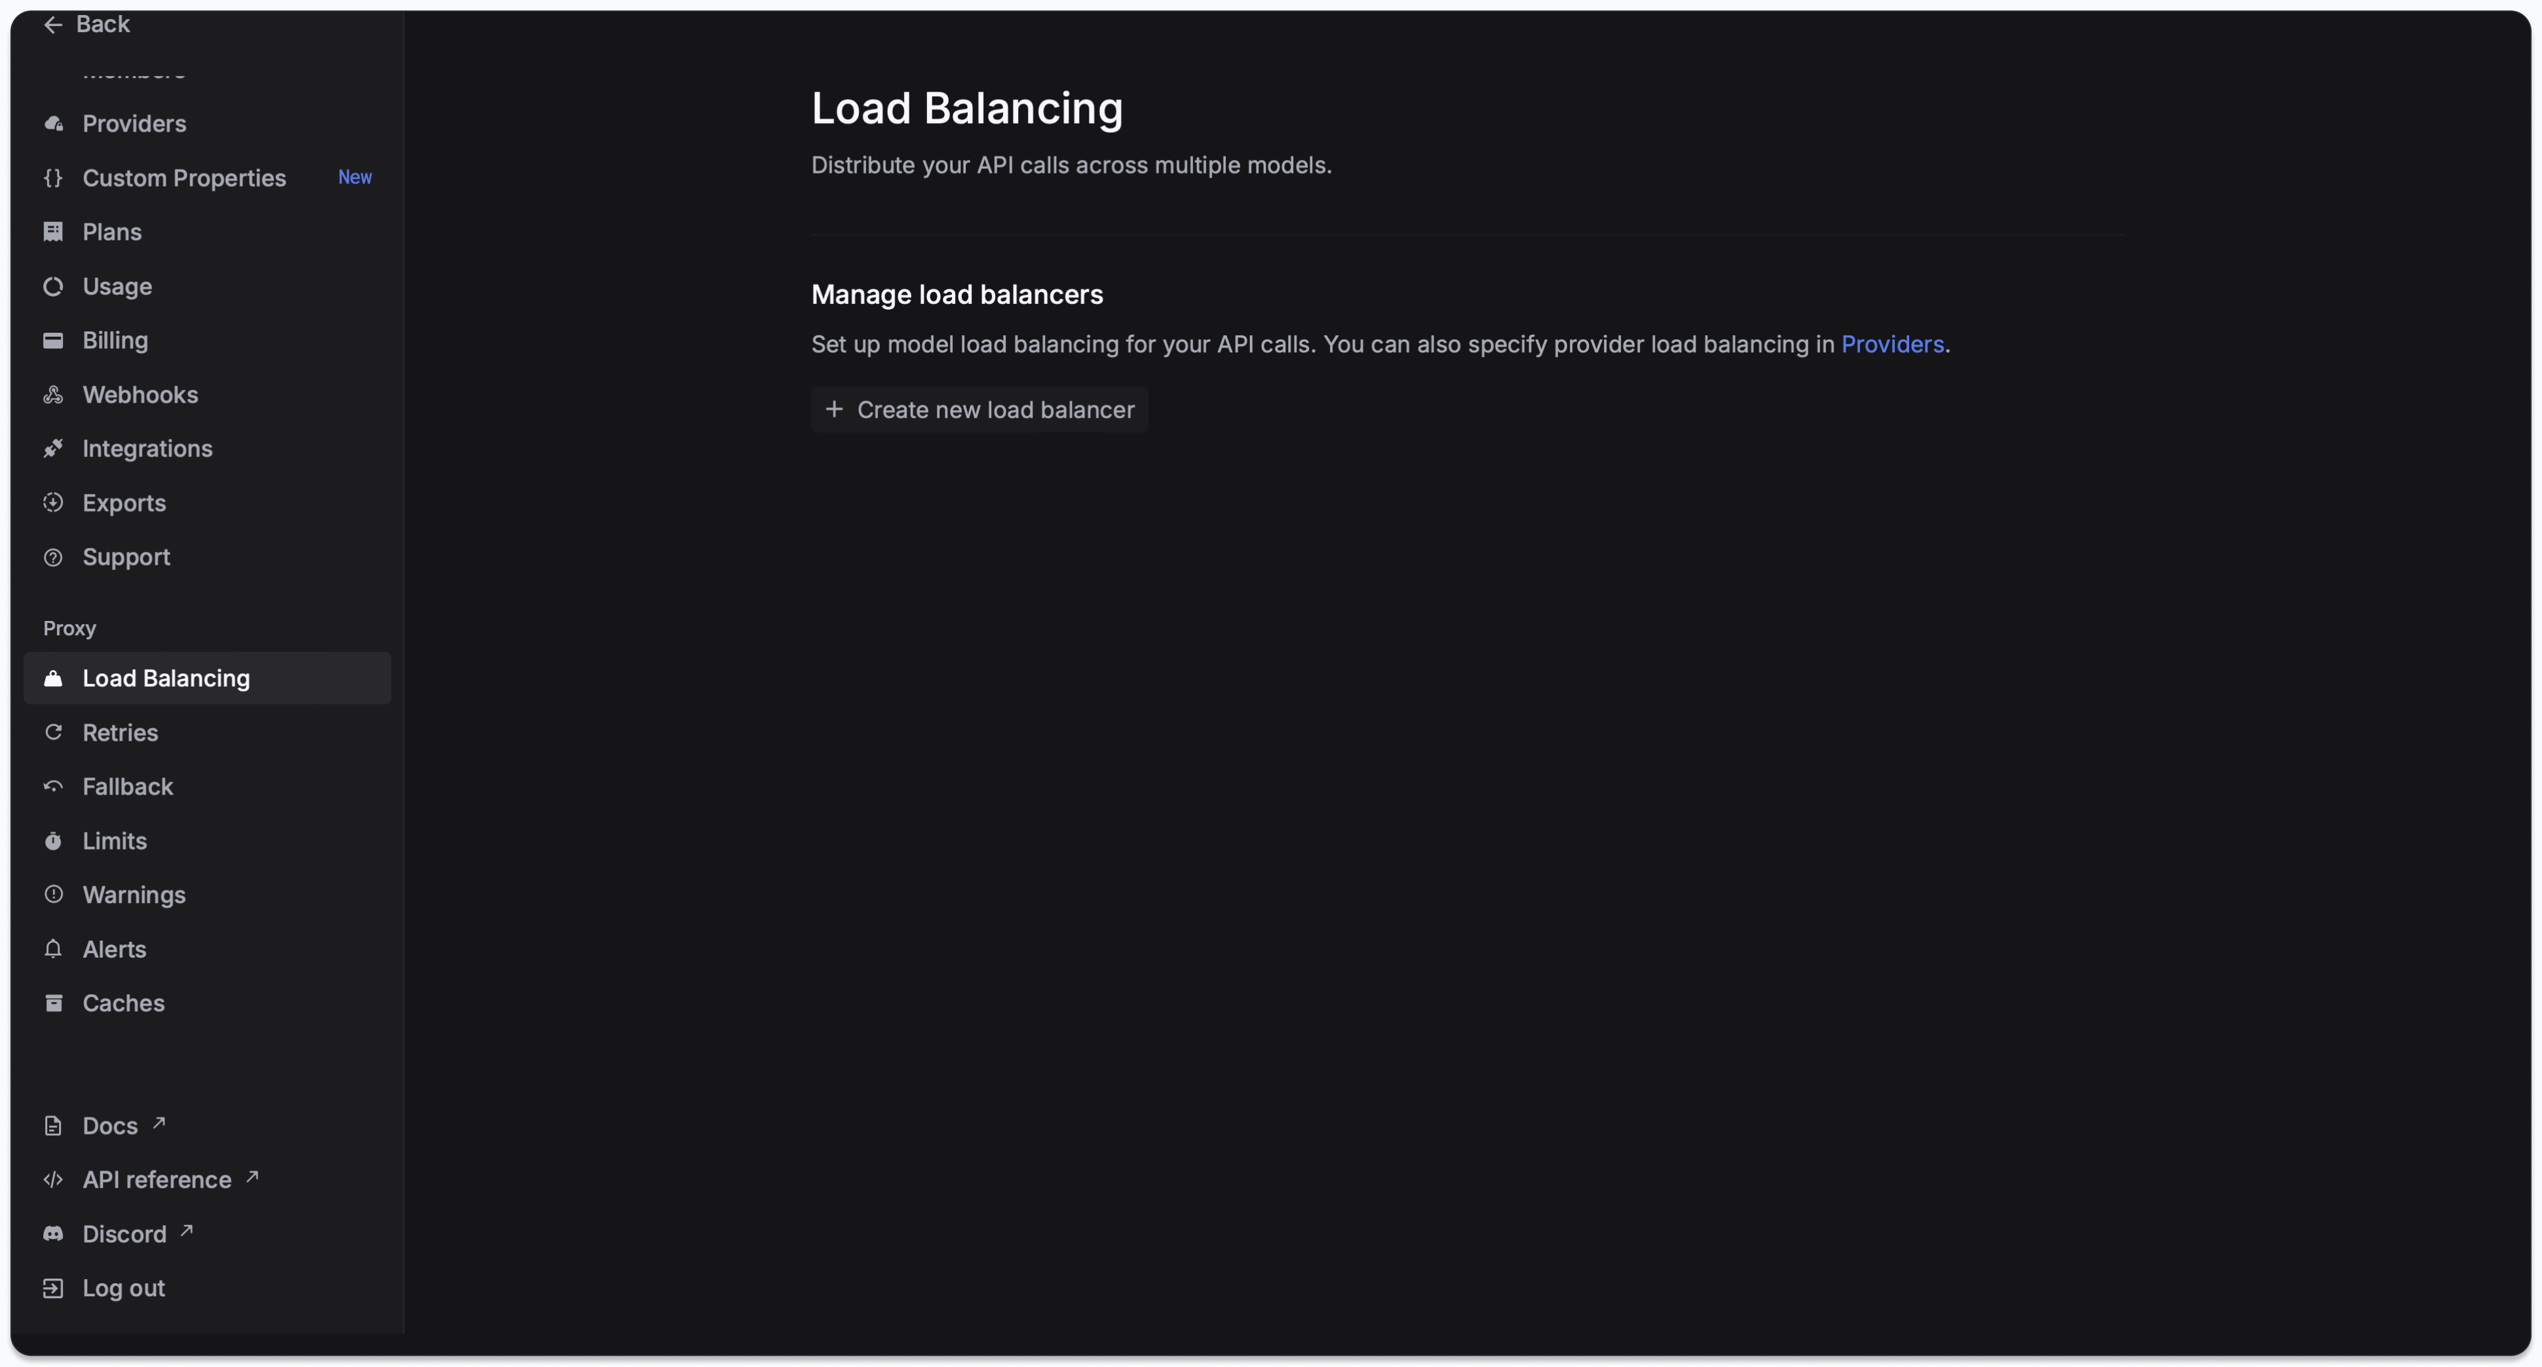
Task: Click the Integrations plug icon
Action: coord(53,449)
